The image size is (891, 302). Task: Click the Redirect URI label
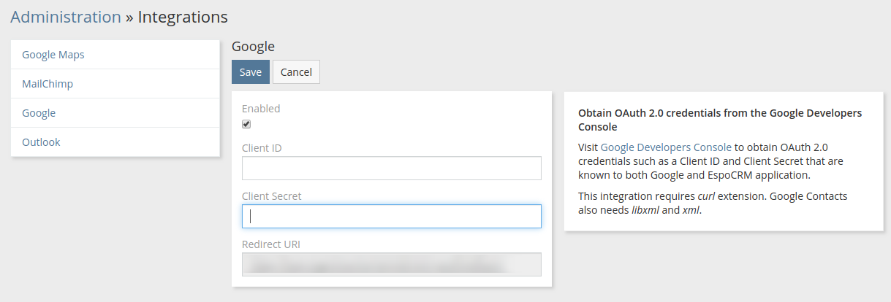[271, 244]
